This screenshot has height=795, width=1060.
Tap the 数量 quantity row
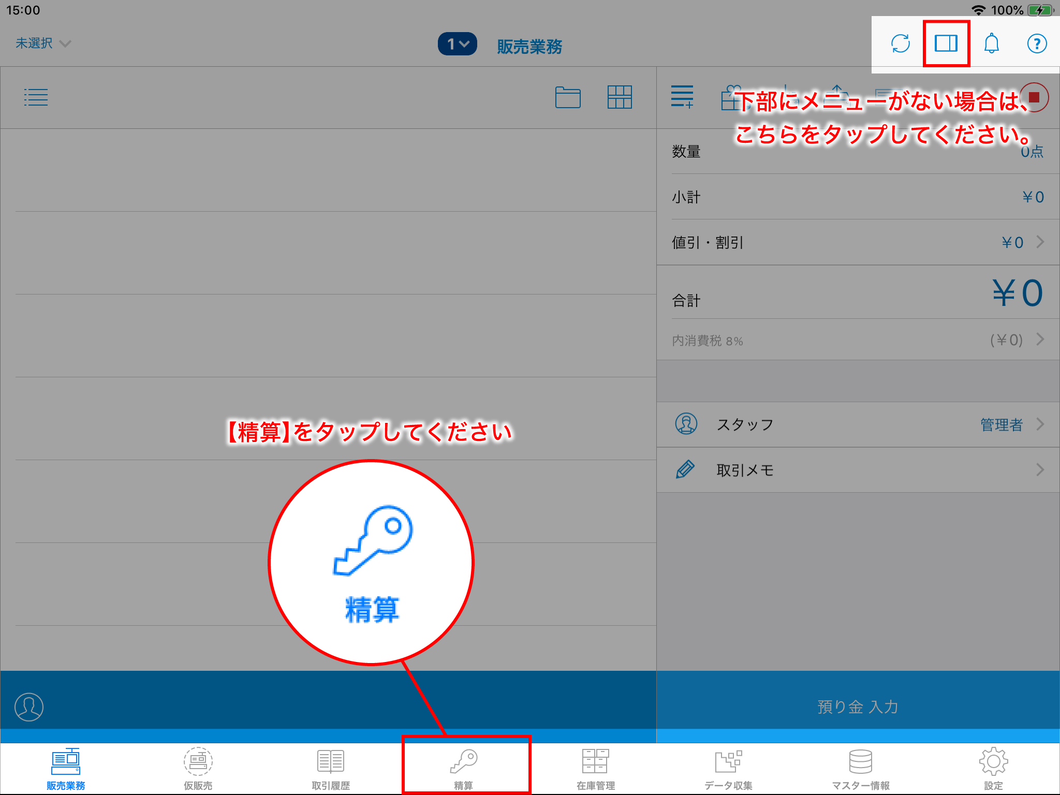click(858, 151)
